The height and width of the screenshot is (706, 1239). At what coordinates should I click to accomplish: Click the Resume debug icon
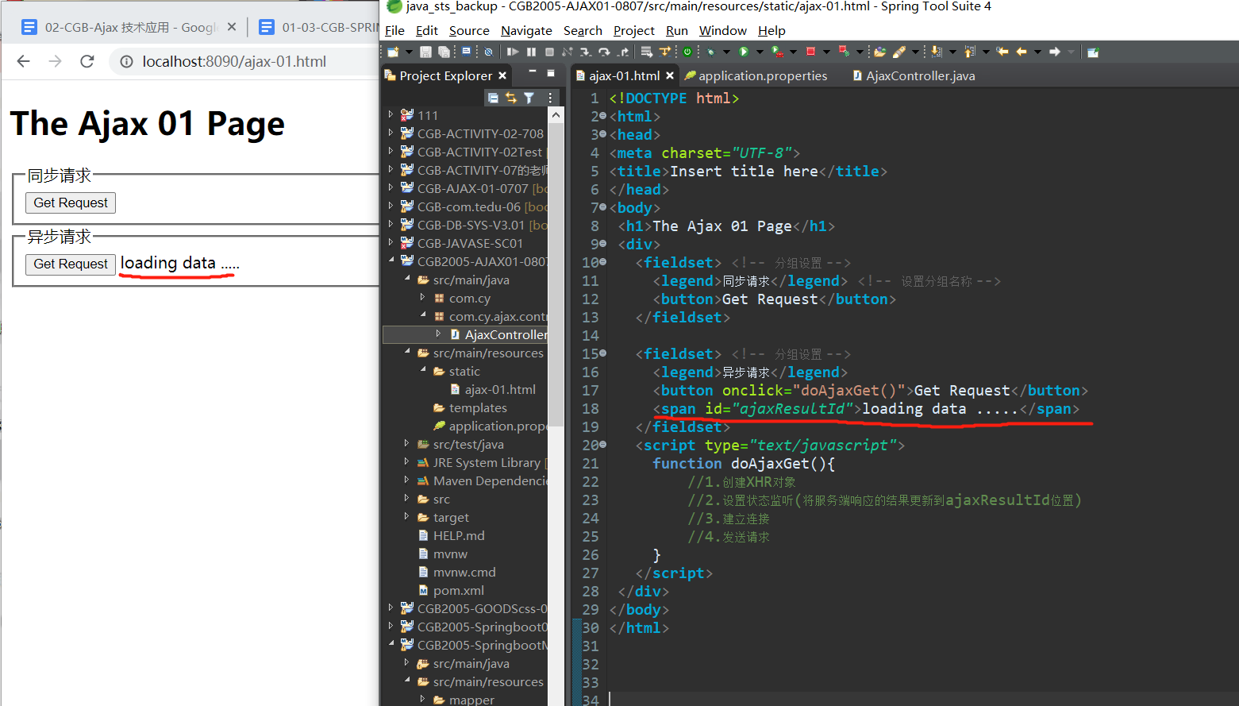513,52
